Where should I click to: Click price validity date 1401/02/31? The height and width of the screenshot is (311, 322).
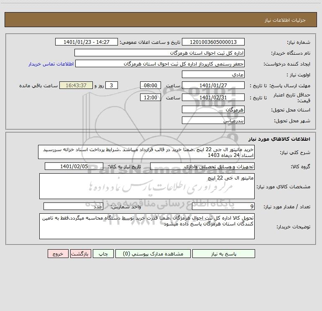[x=213, y=97]
